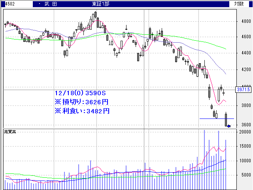Viewport: 253px width, 190px height.
Task: Click the 売買高 volume panel label
Action: [10, 131]
